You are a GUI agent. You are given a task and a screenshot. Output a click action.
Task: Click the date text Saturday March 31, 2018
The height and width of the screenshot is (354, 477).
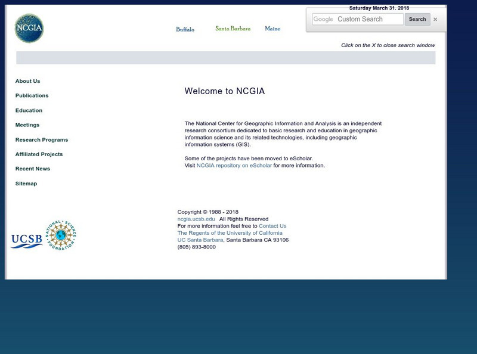[x=379, y=8]
